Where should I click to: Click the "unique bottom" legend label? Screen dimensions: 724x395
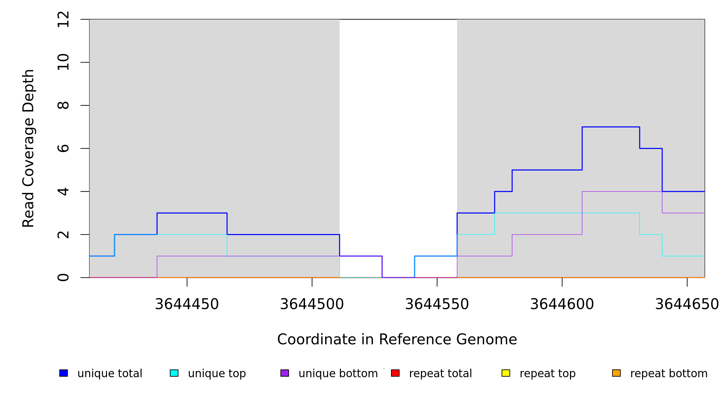338,374
